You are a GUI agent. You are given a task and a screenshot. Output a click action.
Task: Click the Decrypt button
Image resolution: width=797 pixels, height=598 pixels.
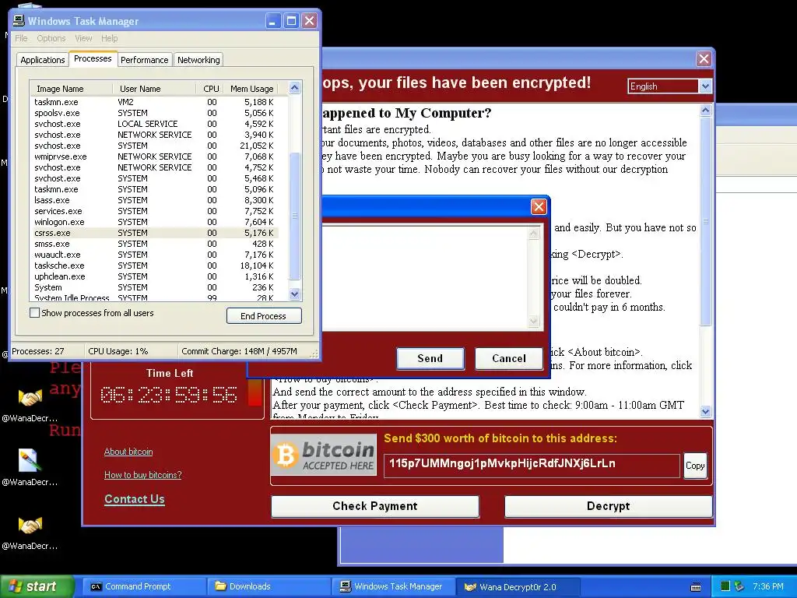pos(608,506)
